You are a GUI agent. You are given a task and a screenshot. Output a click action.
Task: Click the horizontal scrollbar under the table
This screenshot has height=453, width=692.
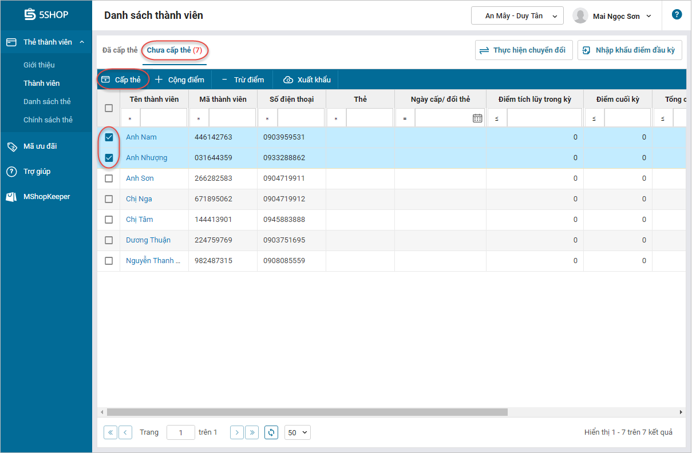(x=307, y=412)
